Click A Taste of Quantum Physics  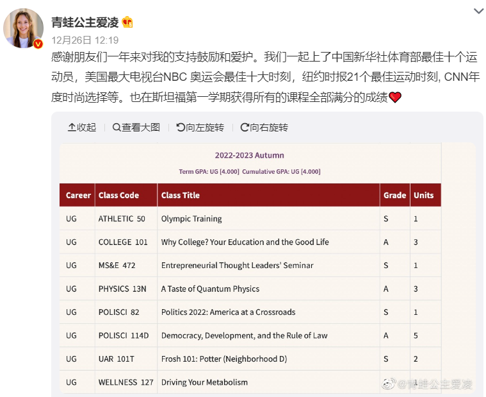point(210,289)
